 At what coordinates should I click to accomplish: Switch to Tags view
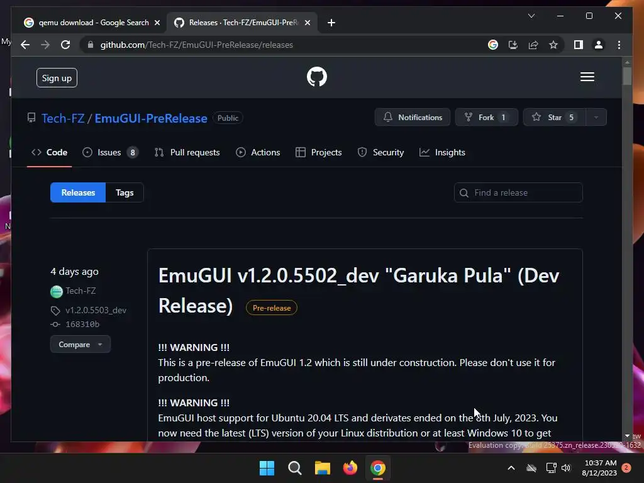125,192
